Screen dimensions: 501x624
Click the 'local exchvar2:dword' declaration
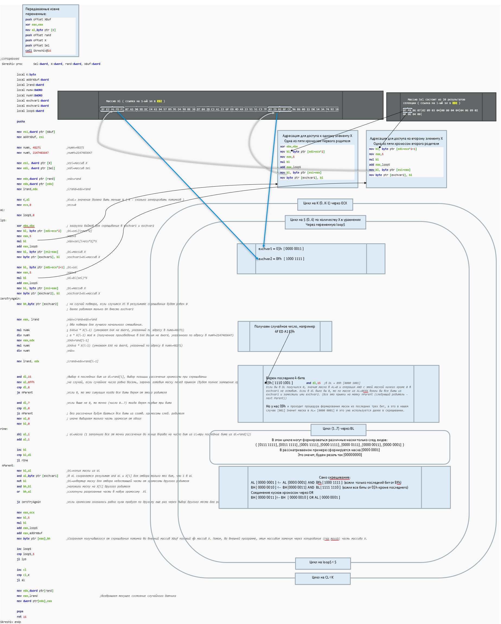(33, 106)
